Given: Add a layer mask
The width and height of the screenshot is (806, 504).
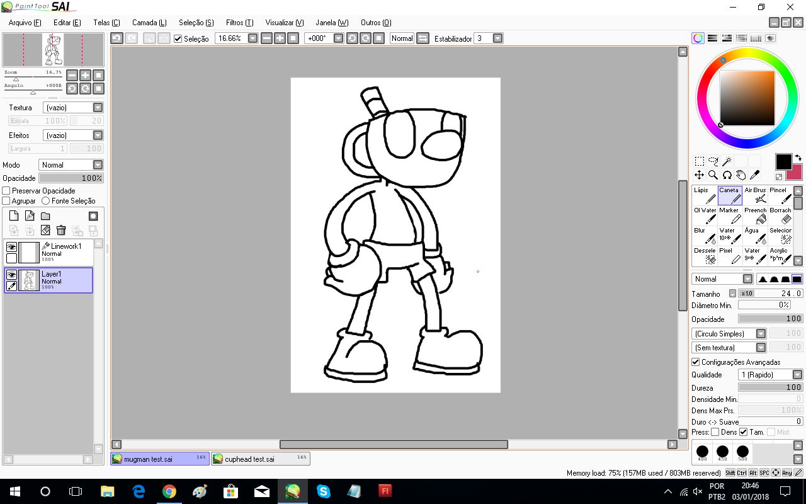Looking at the screenshot, I should coord(93,216).
